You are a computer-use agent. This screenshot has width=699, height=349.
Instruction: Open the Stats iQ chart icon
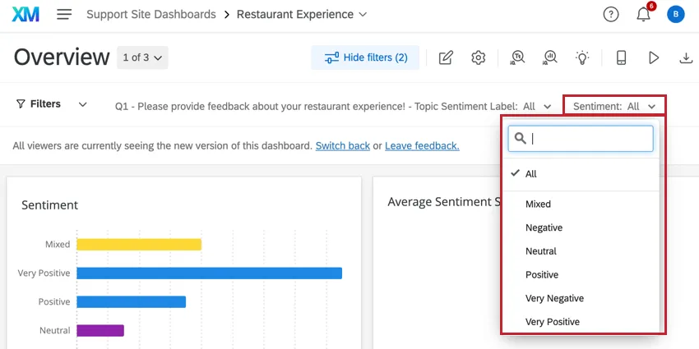[x=550, y=57]
